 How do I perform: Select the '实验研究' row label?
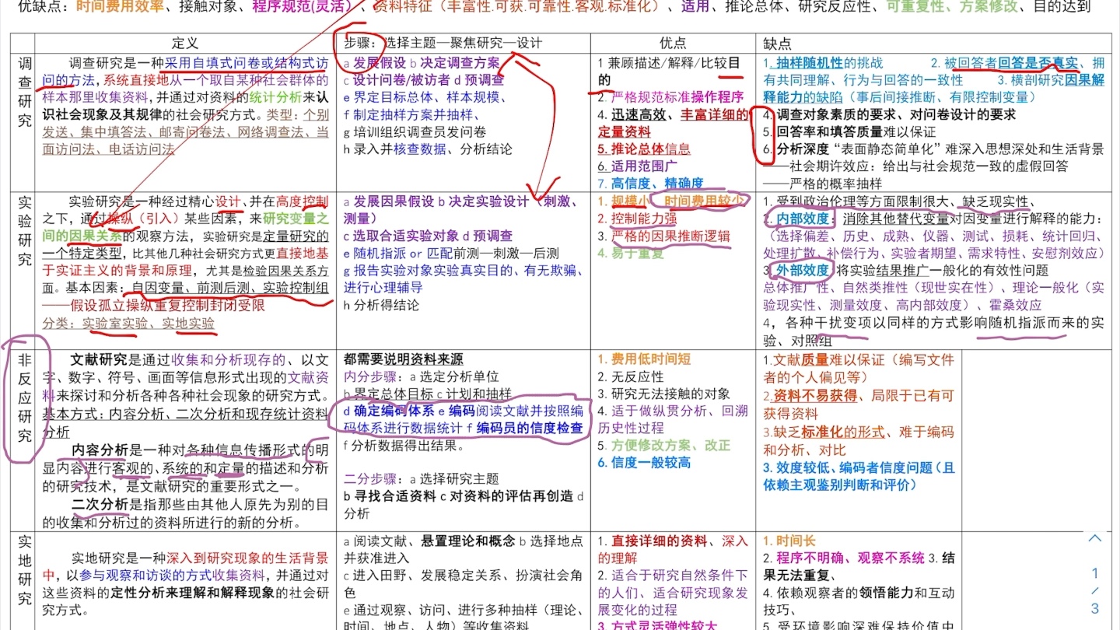pos(25,232)
